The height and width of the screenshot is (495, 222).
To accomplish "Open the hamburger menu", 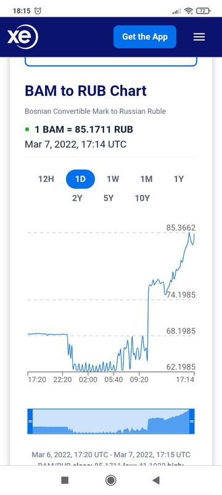I will pos(199,37).
